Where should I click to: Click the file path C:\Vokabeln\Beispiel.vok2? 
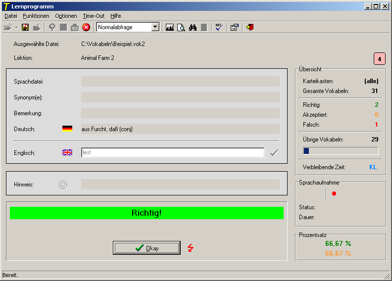tap(113, 44)
